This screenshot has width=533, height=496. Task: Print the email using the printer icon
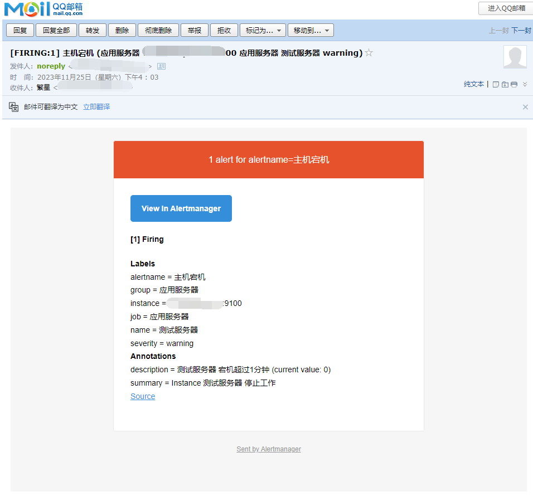point(514,84)
